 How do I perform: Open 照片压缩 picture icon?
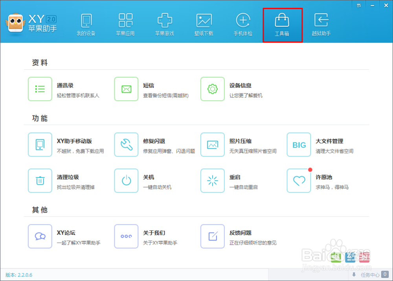[x=213, y=145]
